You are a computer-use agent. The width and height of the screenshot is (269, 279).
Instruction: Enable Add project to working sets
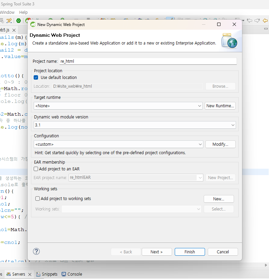[37, 199]
